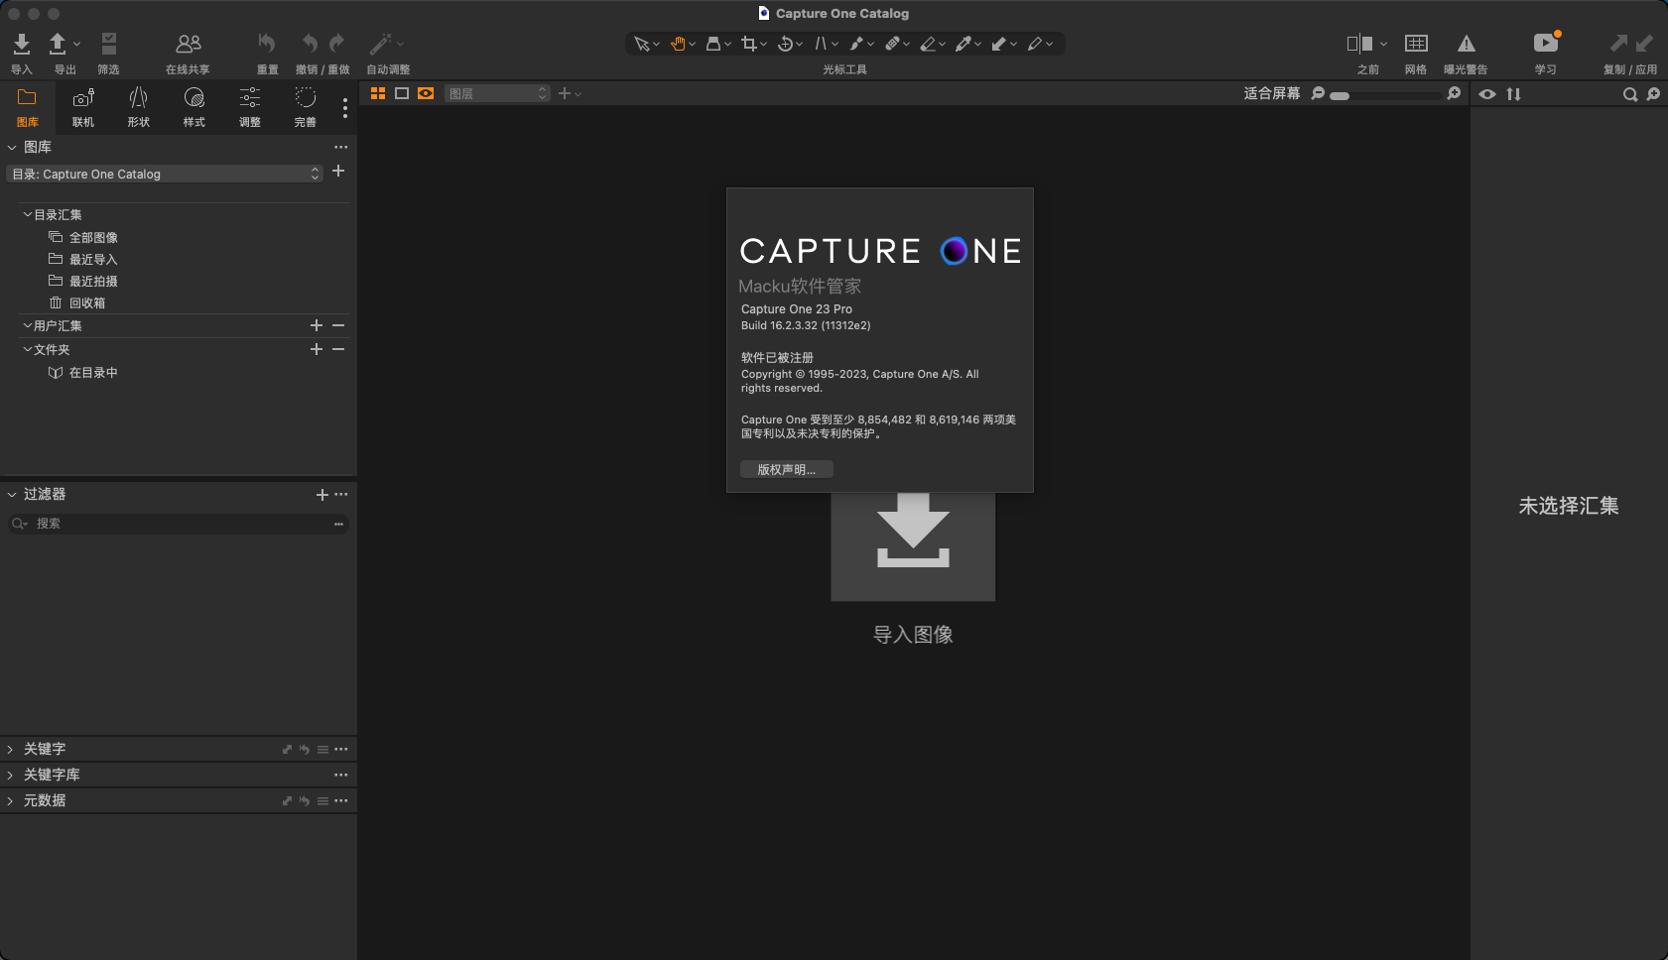Select the crop cursor tool
This screenshot has height=960, width=1668.
point(749,44)
